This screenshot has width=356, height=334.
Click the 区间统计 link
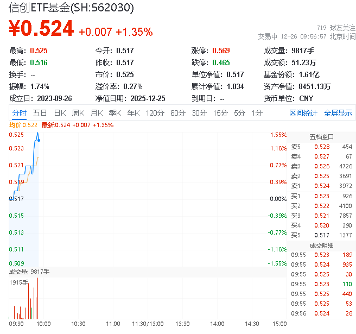click(303, 113)
